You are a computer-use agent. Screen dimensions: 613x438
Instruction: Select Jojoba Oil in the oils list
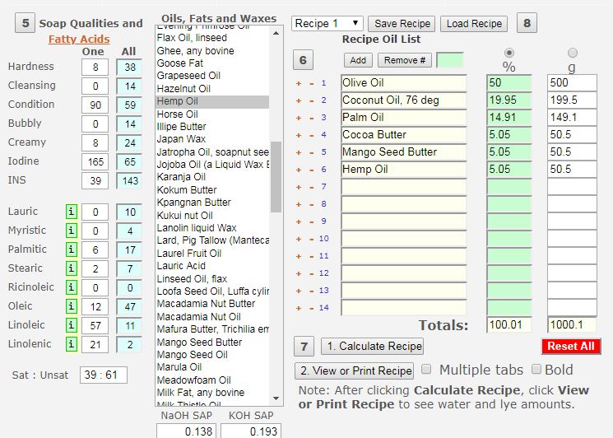point(212,165)
